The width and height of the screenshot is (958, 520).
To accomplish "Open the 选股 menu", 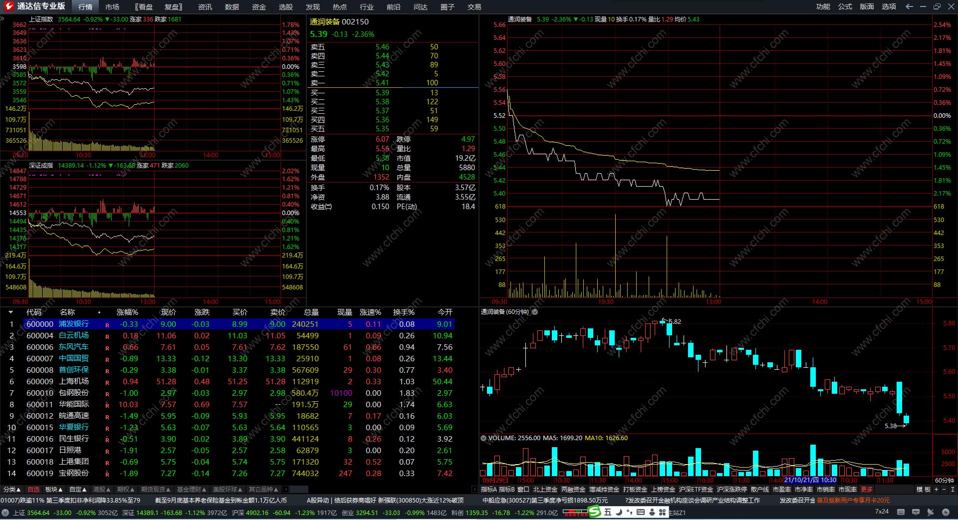I will [x=286, y=6].
